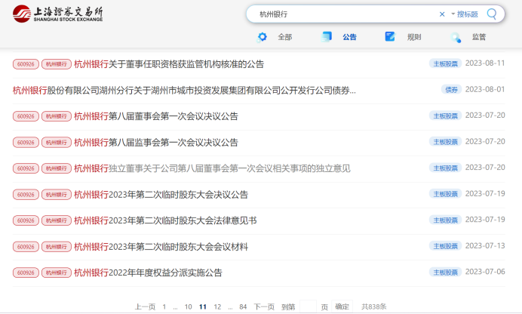522x314 pixels.
Task: Open the 搜标题 search type dropdown
Action: point(464,14)
